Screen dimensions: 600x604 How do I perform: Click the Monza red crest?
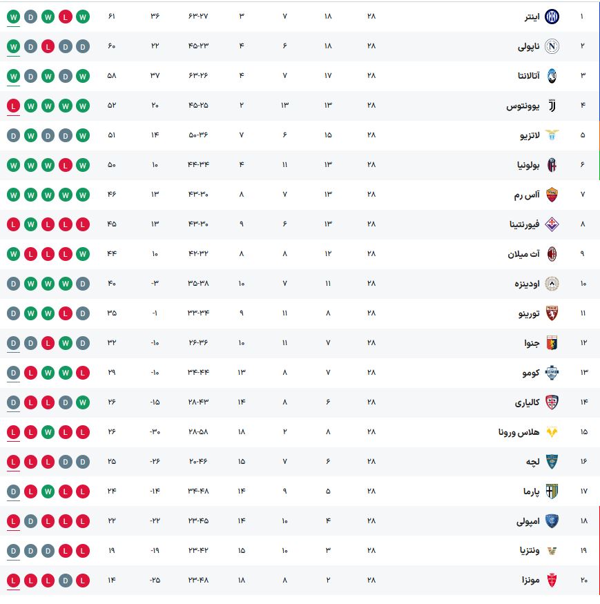click(552, 581)
